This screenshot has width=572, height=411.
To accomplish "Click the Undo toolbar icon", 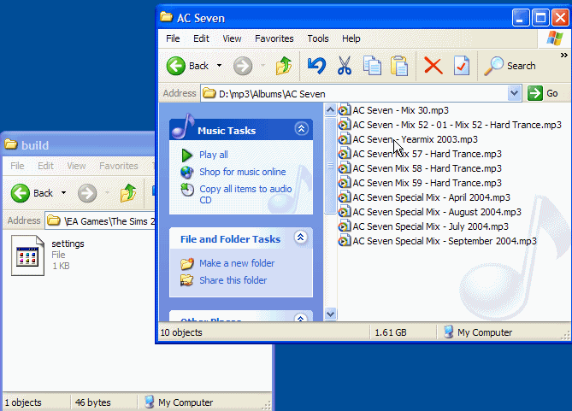I will click(x=316, y=66).
